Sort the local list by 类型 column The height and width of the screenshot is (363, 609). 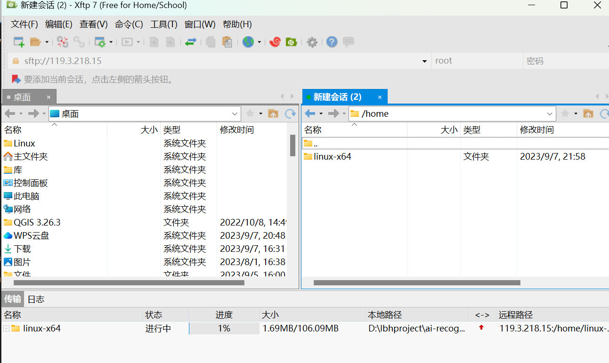pyautogui.click(x=188, y=129)
